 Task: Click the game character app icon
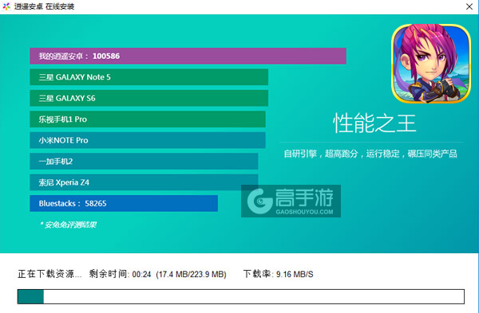click(431, 64)
